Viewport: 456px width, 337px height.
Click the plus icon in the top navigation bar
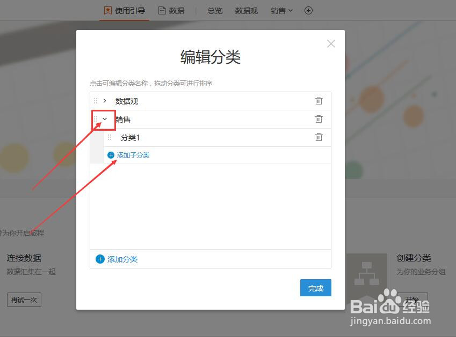[x=308, y=10]
